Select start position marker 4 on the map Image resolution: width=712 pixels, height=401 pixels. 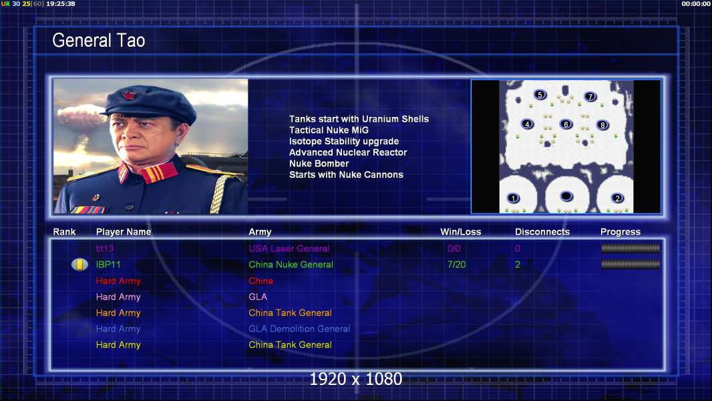(527, 124)
